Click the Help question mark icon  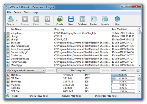(117, 19)
